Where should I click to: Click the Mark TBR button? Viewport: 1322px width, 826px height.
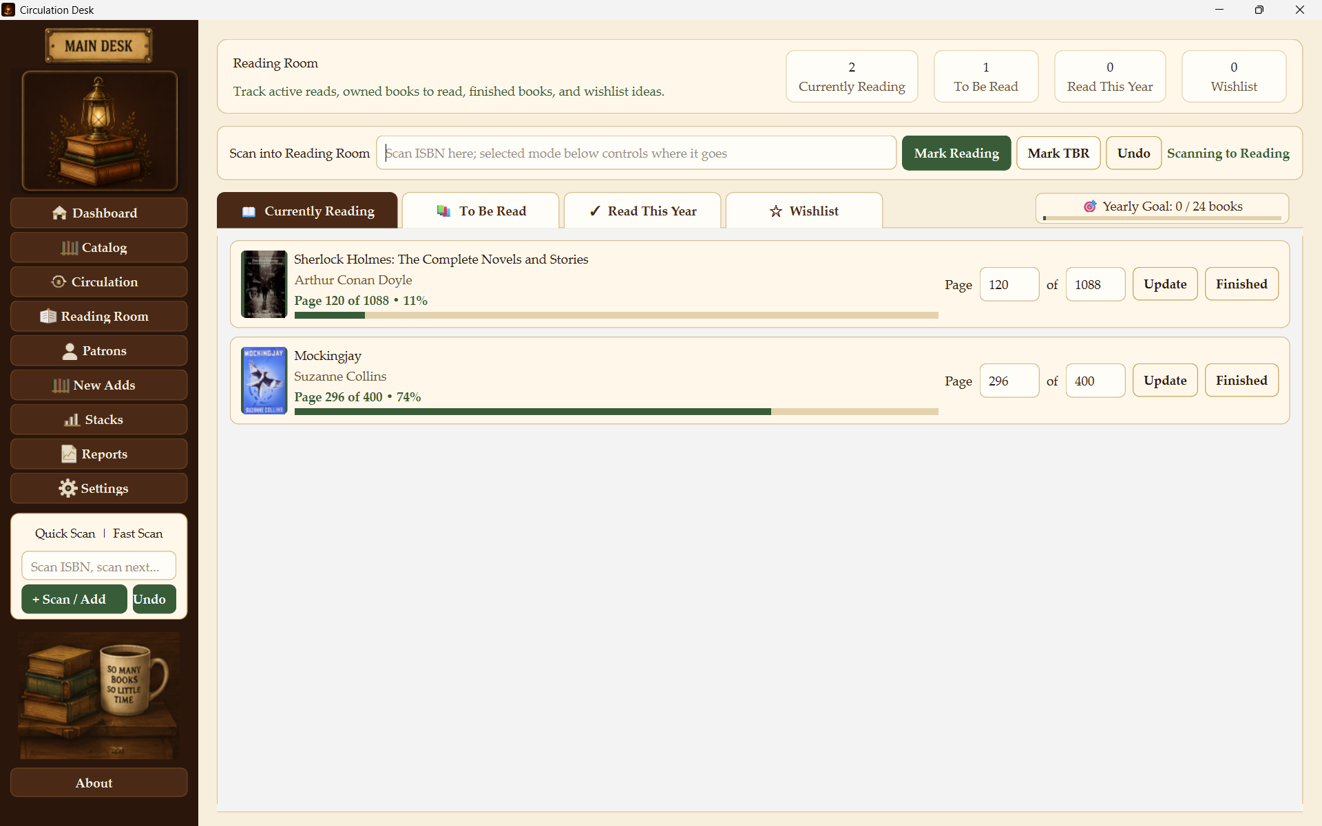click(x=1058, y=153)
